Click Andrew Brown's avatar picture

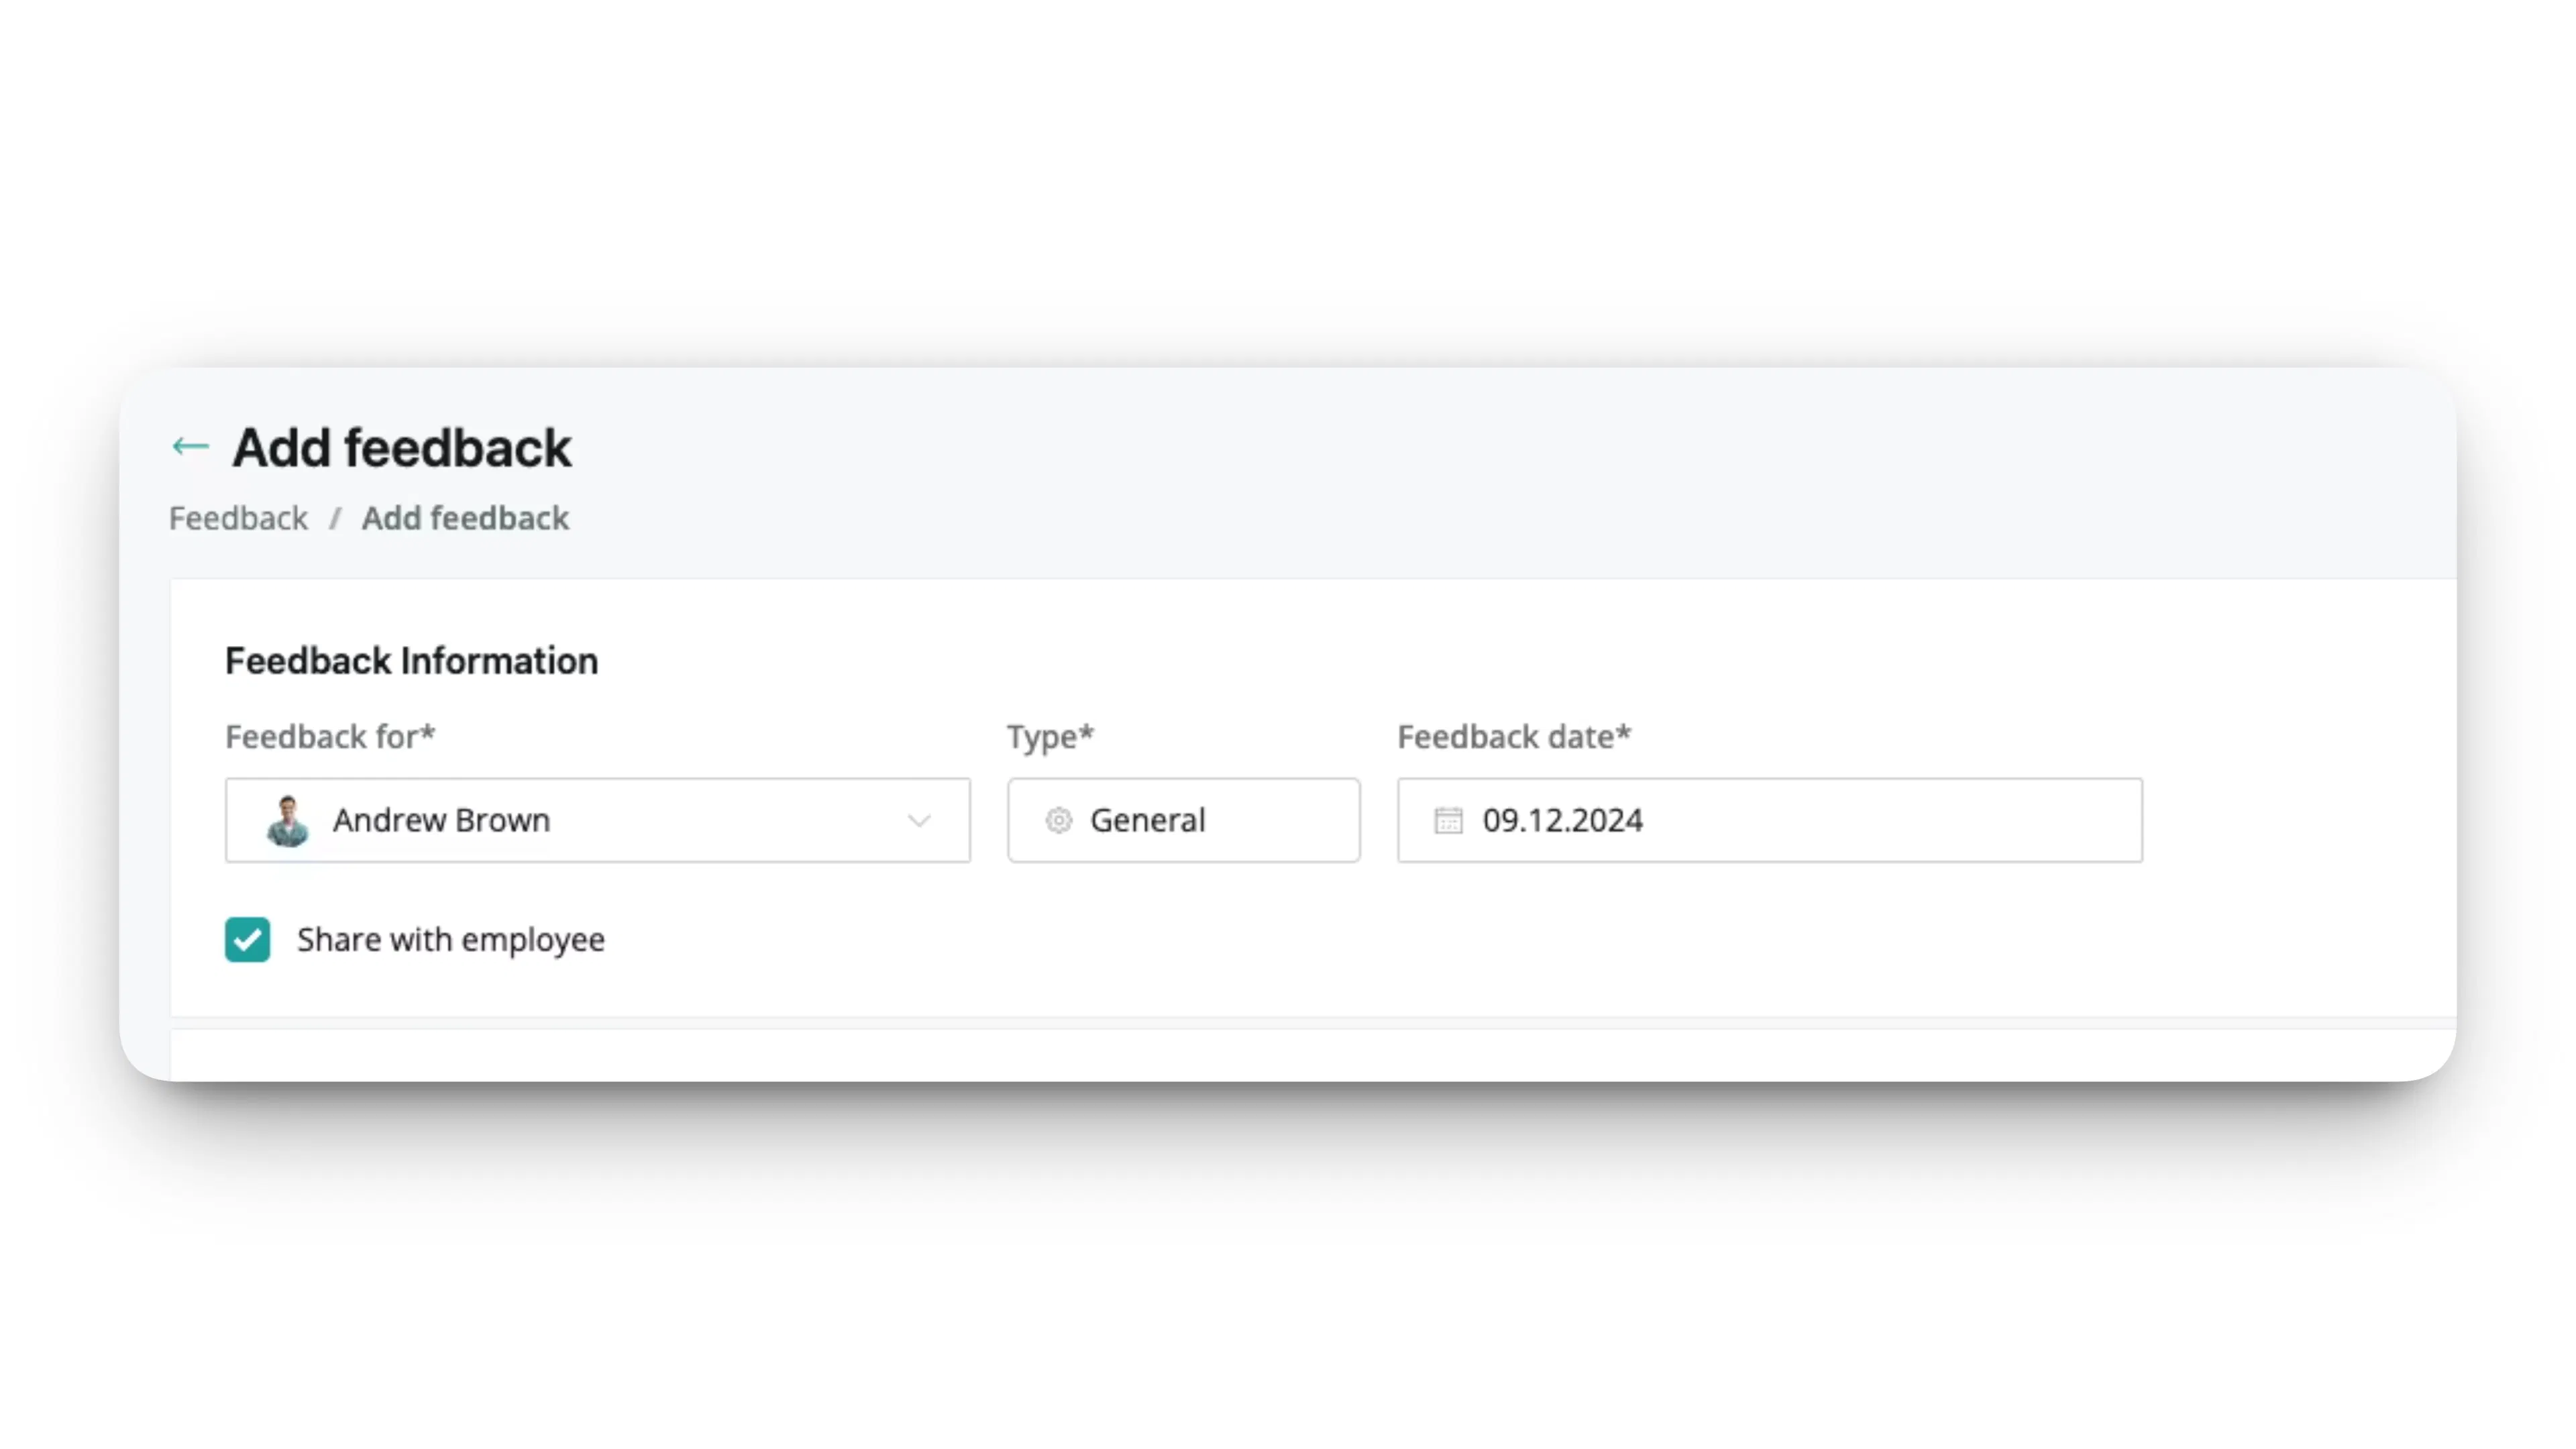(288, 821)
